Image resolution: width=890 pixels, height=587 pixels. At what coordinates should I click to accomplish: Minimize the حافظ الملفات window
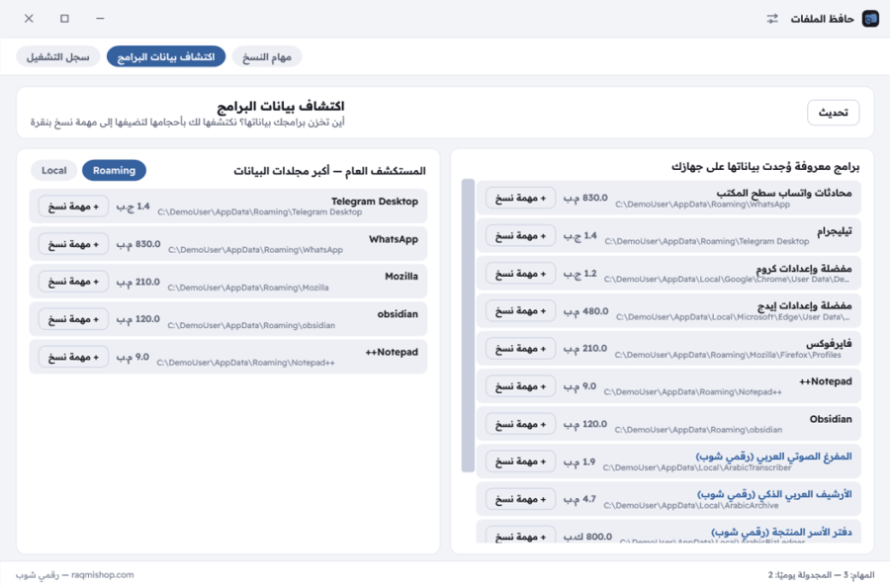coord(100,19)
